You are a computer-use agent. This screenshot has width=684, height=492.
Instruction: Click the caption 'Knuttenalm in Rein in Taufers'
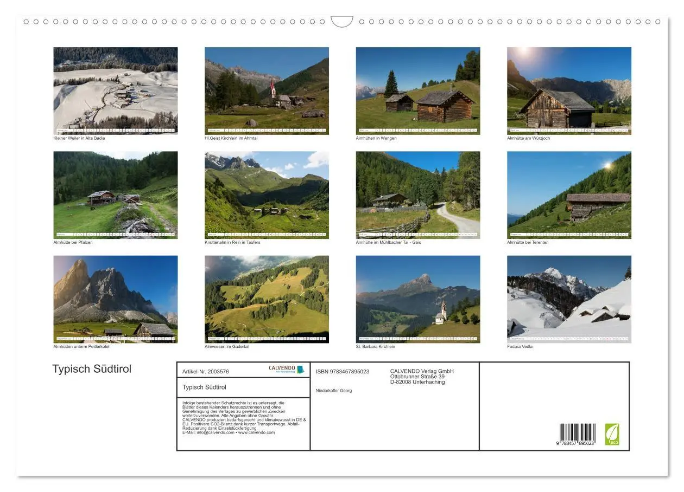232,242
